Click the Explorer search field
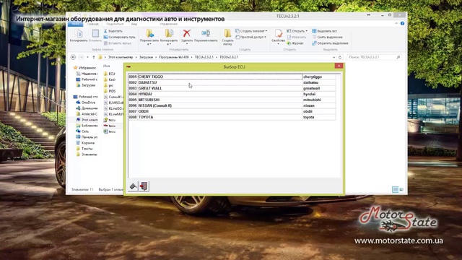Image resolution: width=462 pixels, height=260 pixels. point(373,57)
